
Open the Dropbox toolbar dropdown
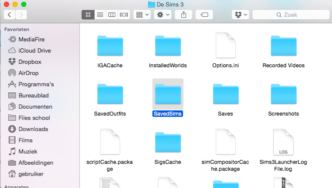tap(240, 15)
